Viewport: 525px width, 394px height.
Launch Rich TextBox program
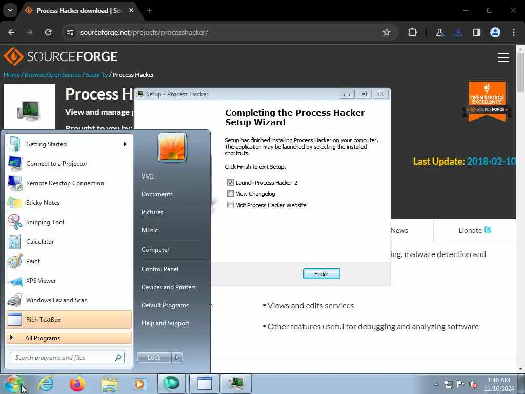tap(69, 320)
